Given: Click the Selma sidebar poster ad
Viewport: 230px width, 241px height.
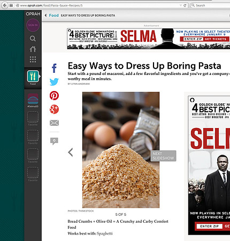Looking at the screenshot, I should [x=209, y=165].
